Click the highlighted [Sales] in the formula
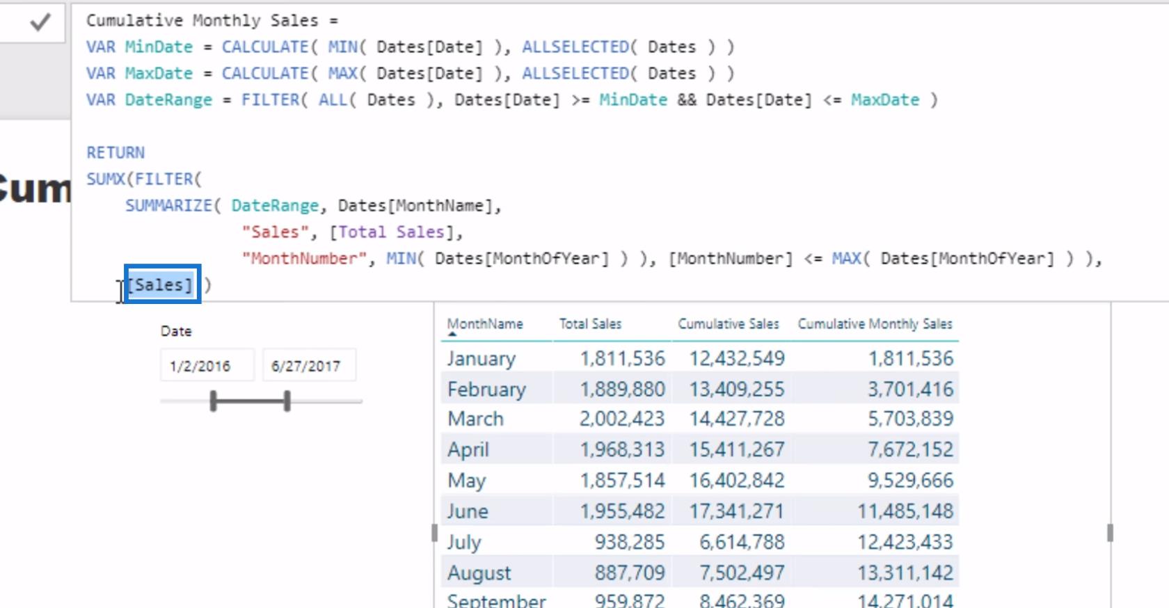The image size is (1169, 608). click(159, 285)
